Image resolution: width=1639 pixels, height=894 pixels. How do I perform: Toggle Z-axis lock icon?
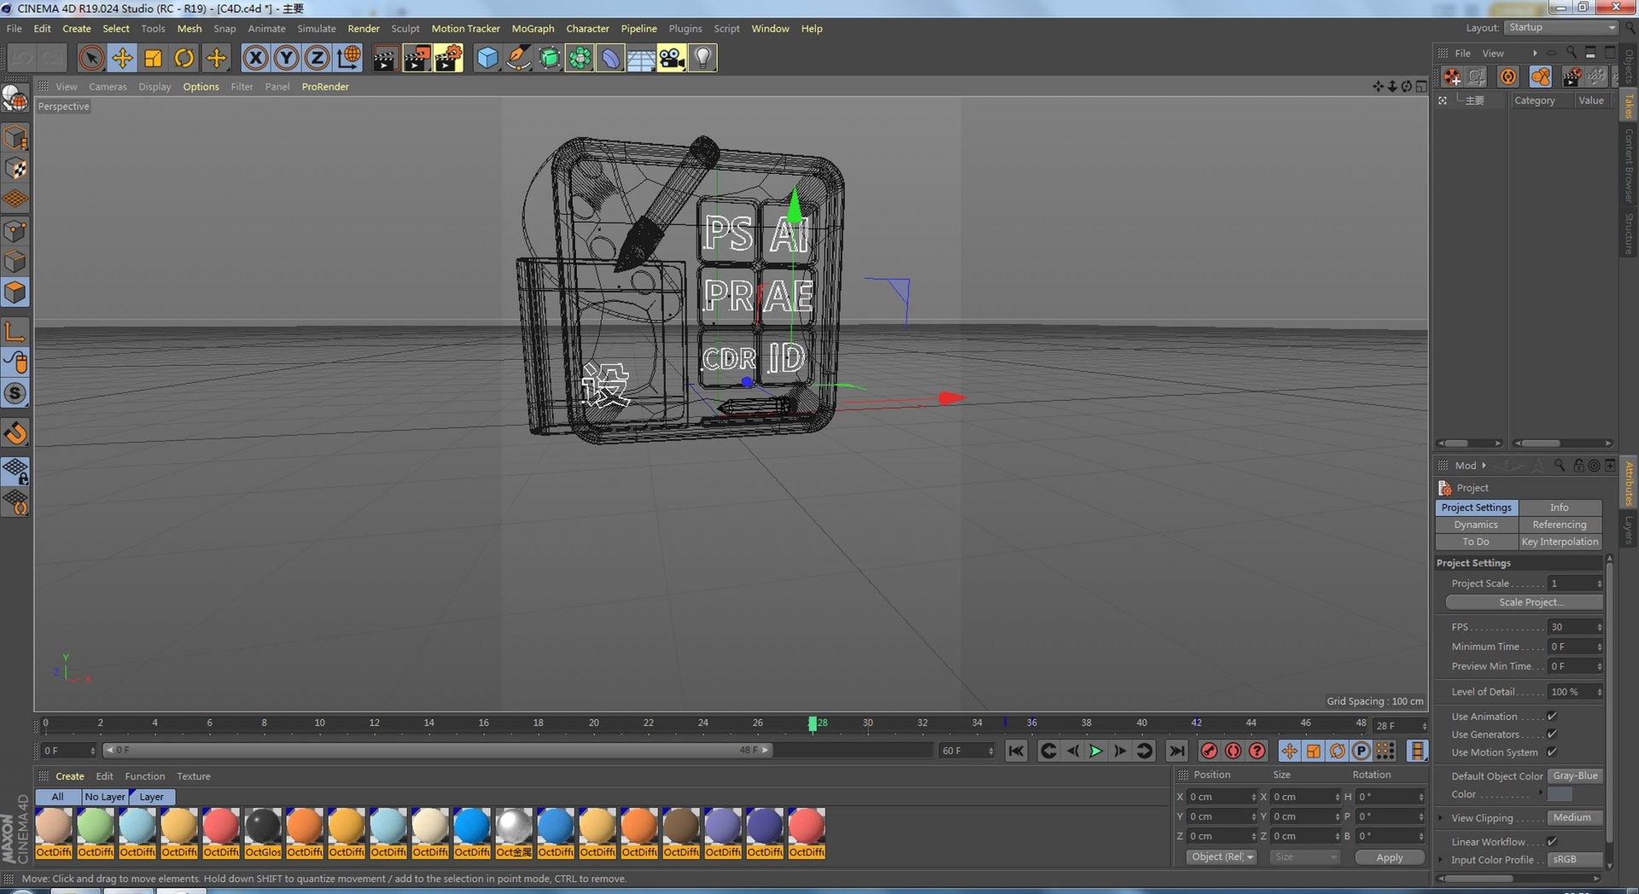coord(317,58)
